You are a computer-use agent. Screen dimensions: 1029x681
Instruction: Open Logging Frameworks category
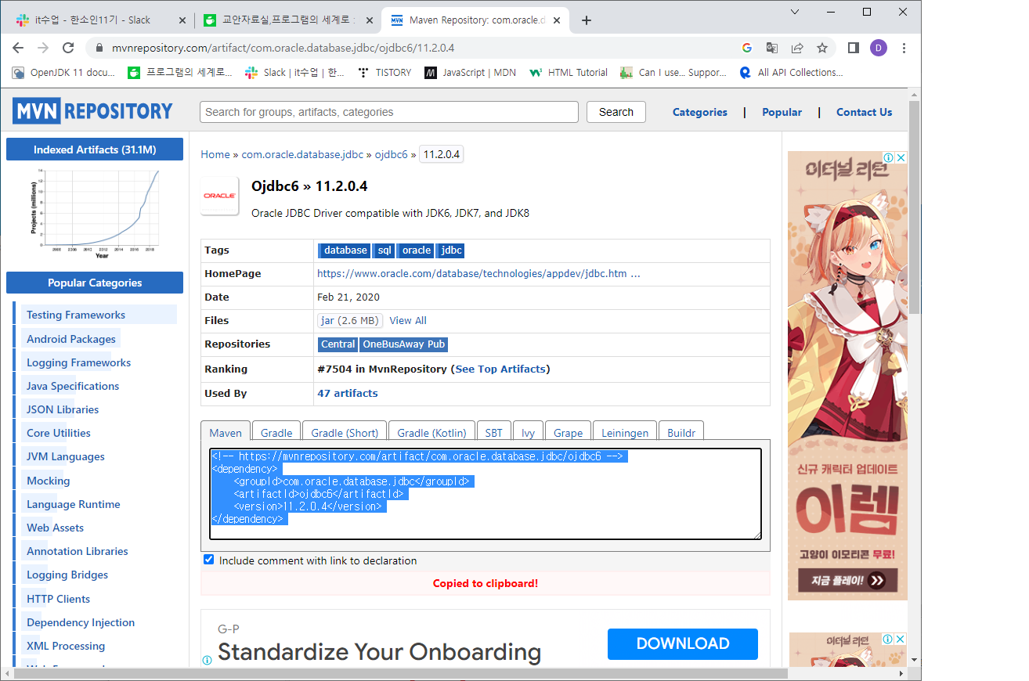pos(78,362)
